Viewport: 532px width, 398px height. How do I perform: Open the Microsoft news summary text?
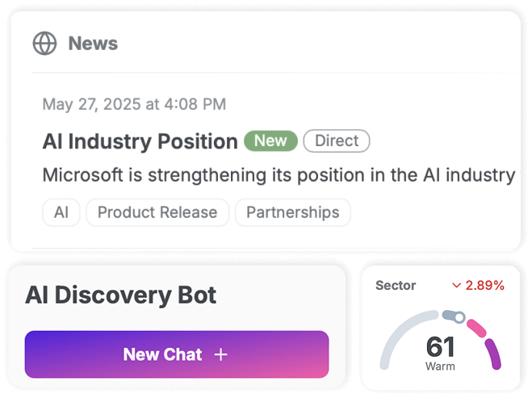(x=279, y=175)
